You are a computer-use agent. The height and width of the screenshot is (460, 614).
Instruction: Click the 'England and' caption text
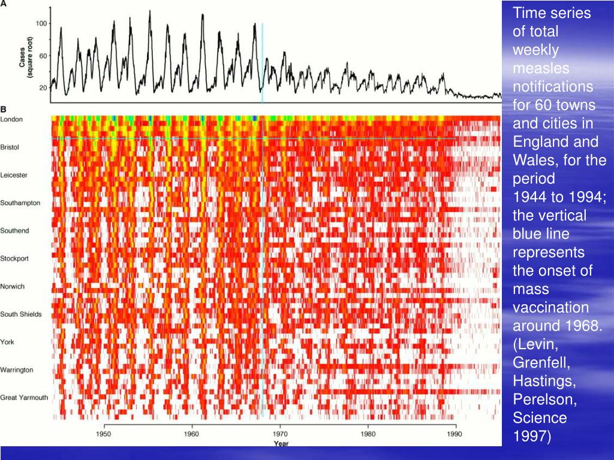[556, 141]
